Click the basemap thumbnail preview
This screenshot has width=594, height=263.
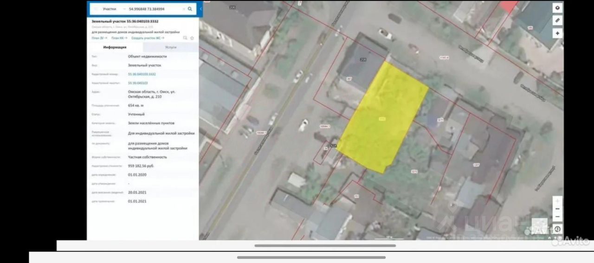point(540,225)
